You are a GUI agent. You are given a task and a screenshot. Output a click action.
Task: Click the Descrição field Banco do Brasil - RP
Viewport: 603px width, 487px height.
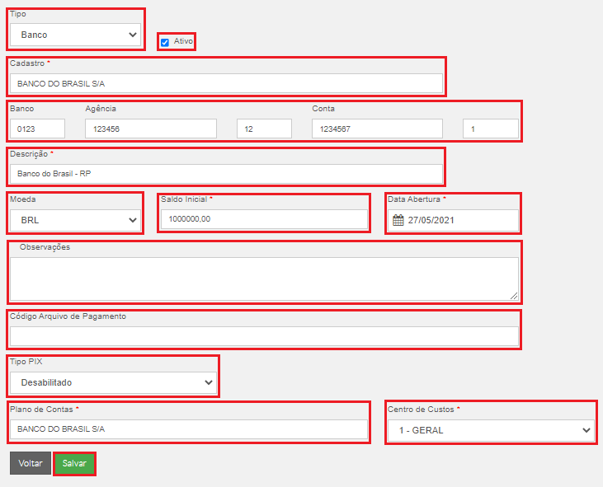pos(226,174)
